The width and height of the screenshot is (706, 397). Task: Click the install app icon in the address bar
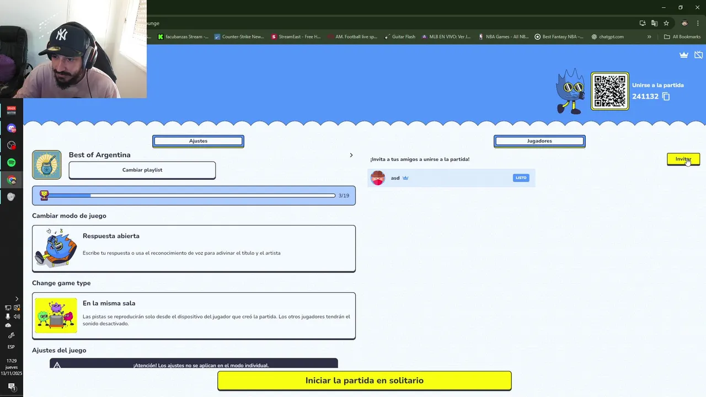pos(643,23)
